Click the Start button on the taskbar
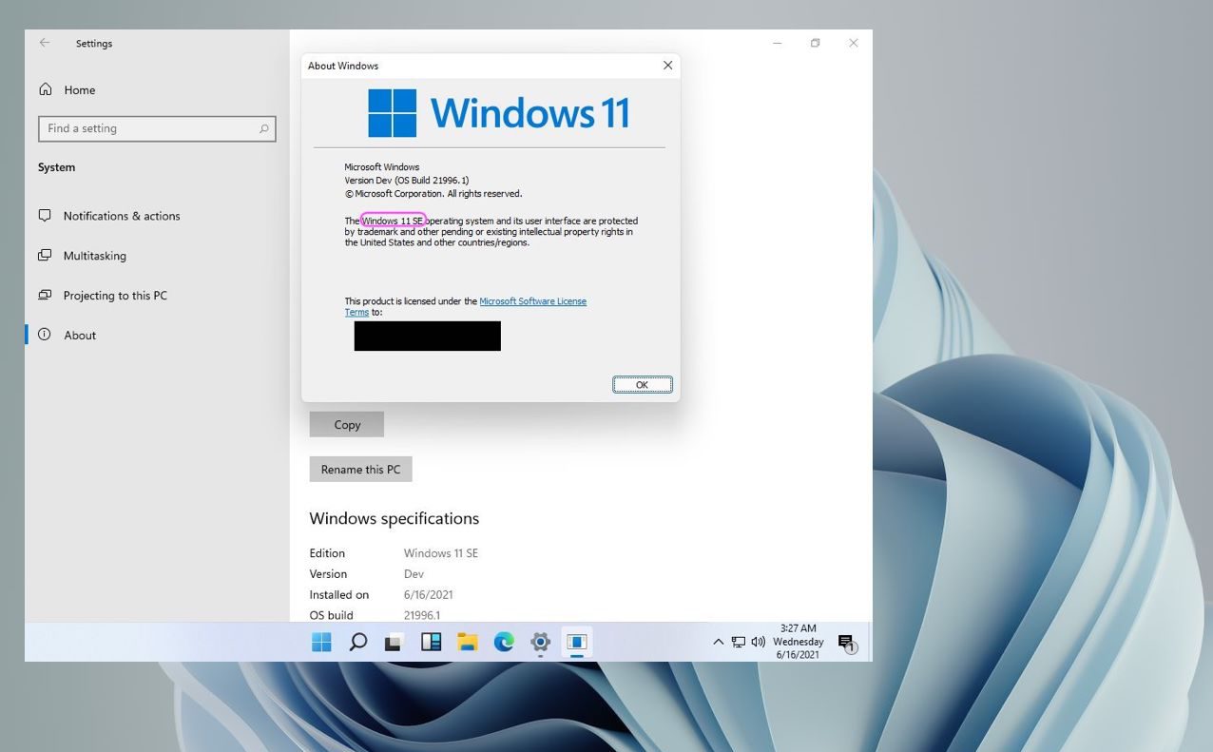The image size is (1213, 752). click(321, 642)
